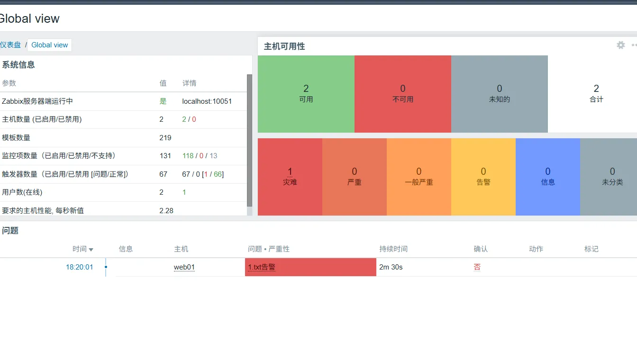Click the 未分类 severity tile

click(x=611, y=177)
